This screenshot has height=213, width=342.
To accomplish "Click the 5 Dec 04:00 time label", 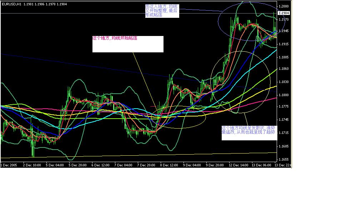I will coord(55,165).
